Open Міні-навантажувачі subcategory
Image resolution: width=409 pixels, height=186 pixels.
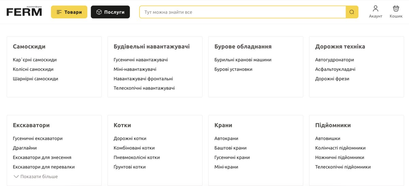(135, 69)
